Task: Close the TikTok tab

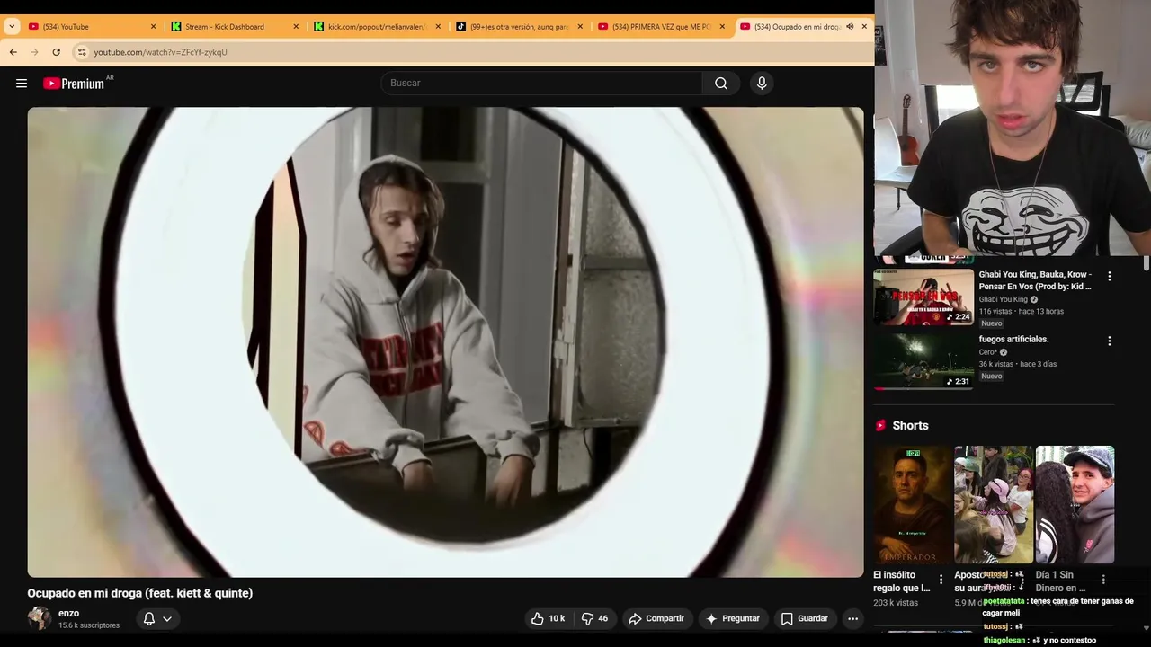Action: tap(580, 27)
